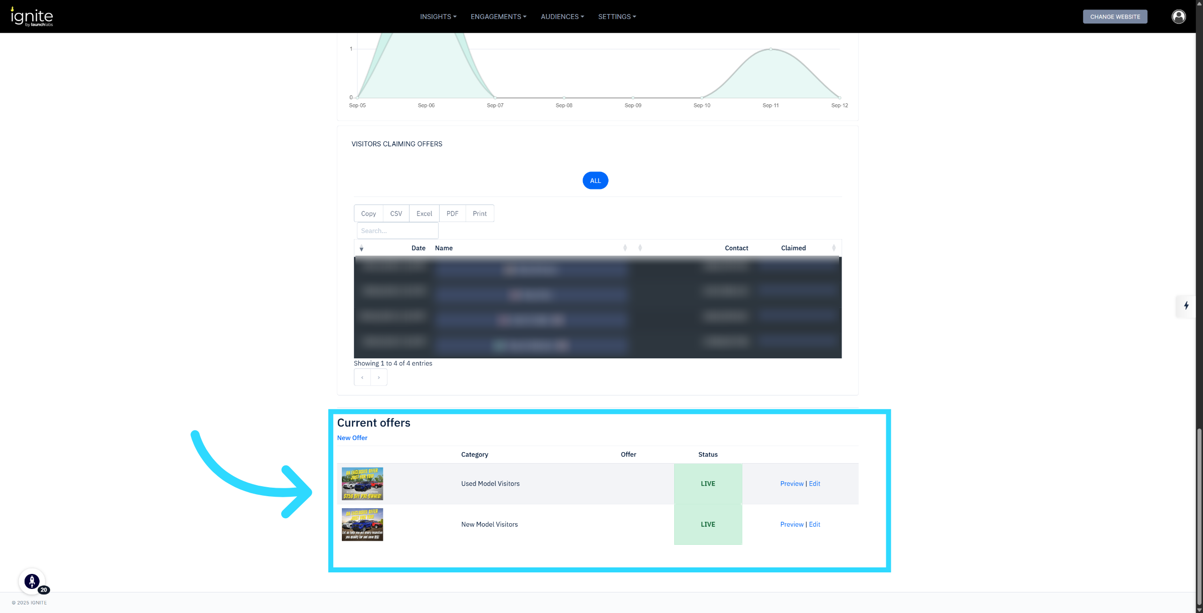Go to the next table page
The image size is (1203, 613).
(x=379, y=377)
